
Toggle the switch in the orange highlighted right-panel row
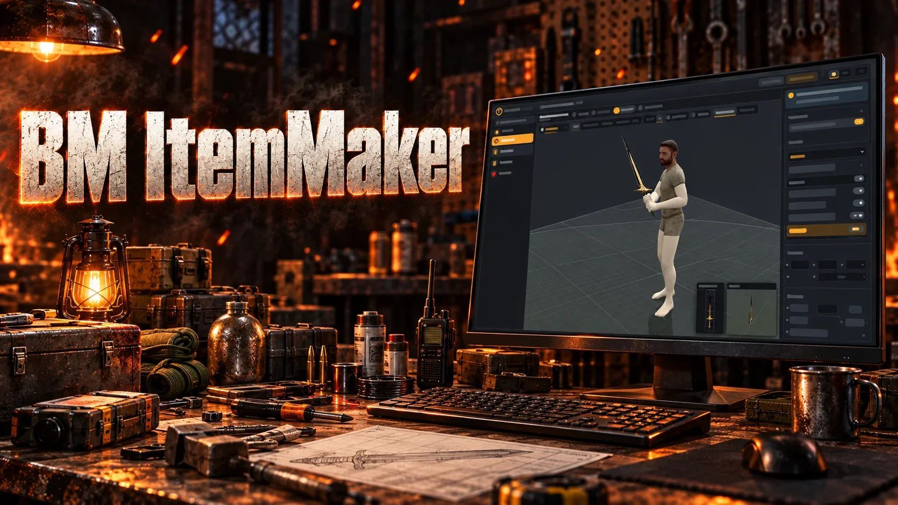coord(856,229)
